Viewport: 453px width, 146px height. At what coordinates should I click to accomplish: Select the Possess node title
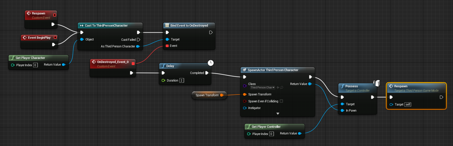pyautogui.click(x=352, y=86)
